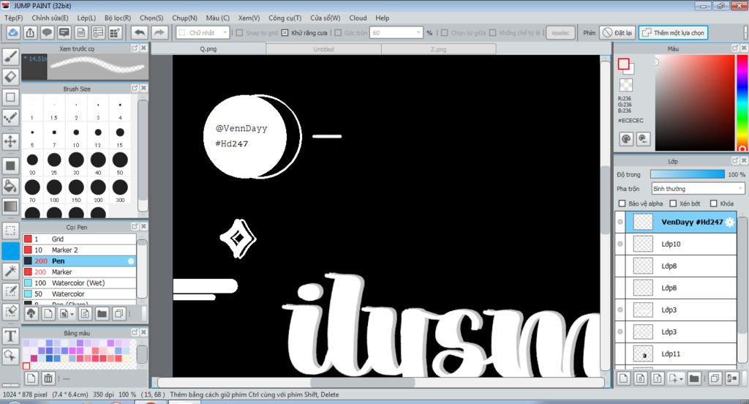Enable the Bảo vệ alpha checkbox
The image size is (749, 404).
point(622,203)
